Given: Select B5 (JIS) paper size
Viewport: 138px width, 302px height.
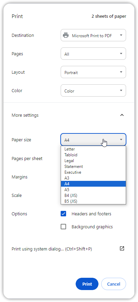Looking at the screenshot, I should (x=93, y=201).
